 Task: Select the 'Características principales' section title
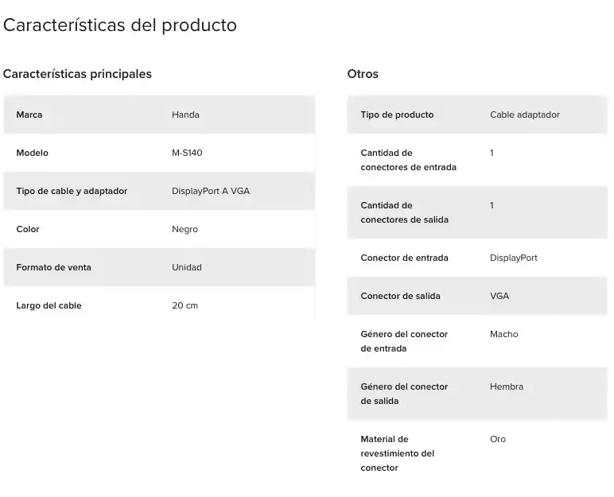(77, 74)
